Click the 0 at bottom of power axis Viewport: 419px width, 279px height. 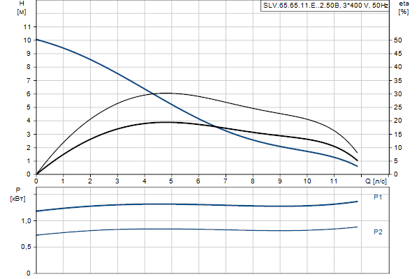29,273
